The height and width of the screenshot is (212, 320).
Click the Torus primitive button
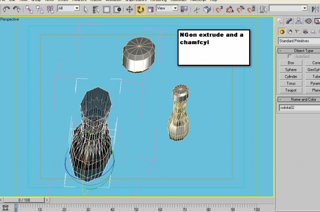click(291, 83)
